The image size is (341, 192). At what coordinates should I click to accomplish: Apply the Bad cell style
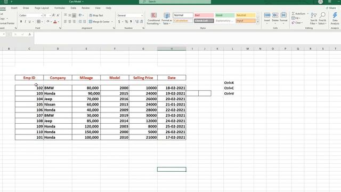click(204, 15)
